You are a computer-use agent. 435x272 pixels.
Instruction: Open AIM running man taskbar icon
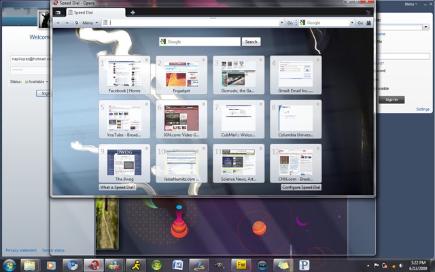point(136,265)
